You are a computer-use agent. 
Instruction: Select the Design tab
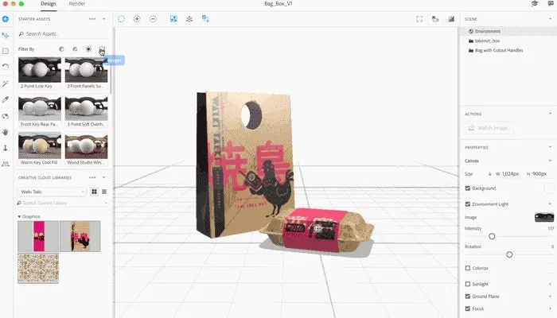coord(49,4)
